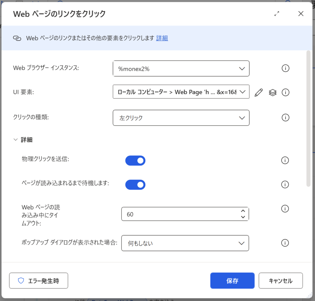This screenshot has width=315, height=301.
Task: Open the Web ブラウザー インスタンス dropdown
Action: pos(181,69)
